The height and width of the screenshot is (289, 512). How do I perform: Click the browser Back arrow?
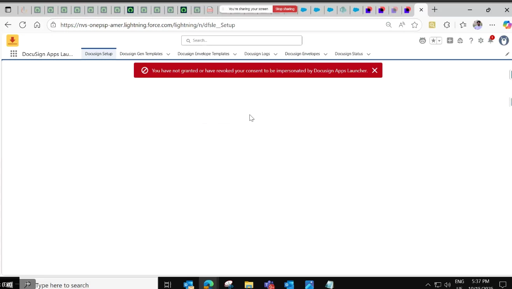coord(8,25)
